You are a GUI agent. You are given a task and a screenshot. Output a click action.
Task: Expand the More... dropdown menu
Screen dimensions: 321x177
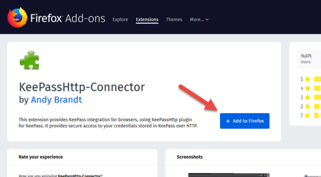click(x=199, y=19)
